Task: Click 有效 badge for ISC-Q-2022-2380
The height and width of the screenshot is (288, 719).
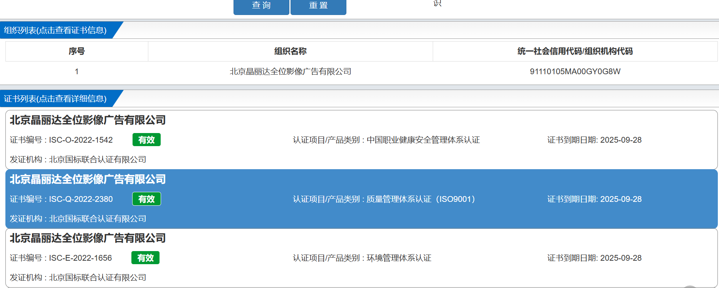Action: (146, 199)
